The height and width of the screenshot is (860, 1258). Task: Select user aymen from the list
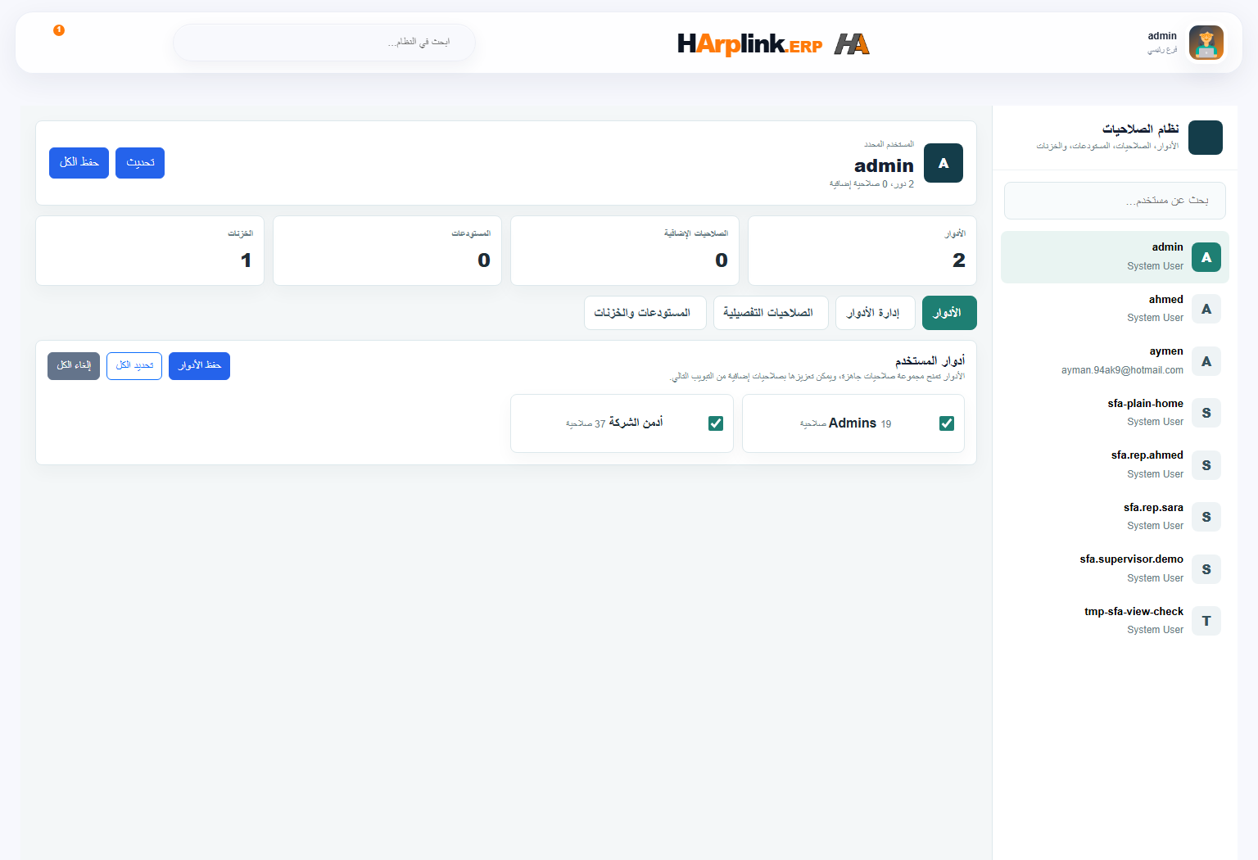[1115, 361]
